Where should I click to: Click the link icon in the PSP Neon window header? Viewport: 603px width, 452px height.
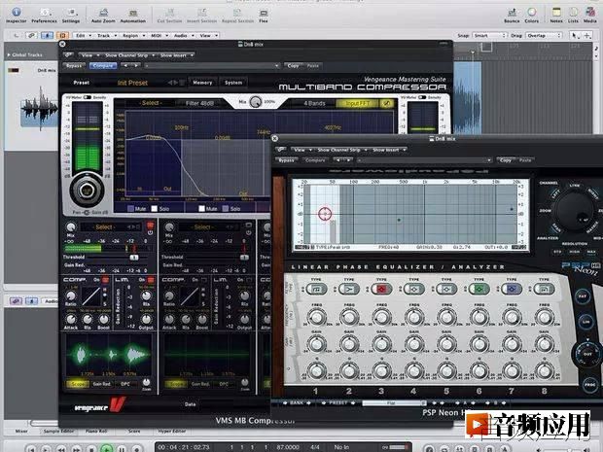281,150
